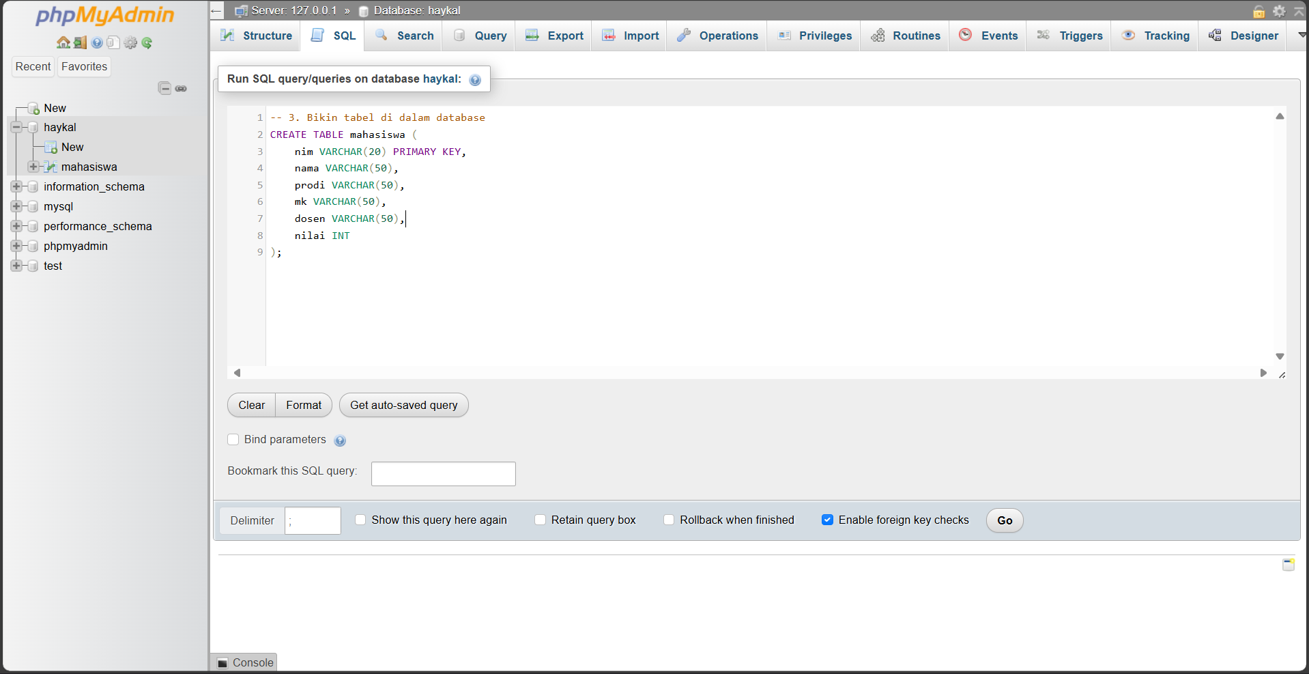Click Go to run the query
This screenshot has width=1309, height=674.
click(x=1005, y=520)
